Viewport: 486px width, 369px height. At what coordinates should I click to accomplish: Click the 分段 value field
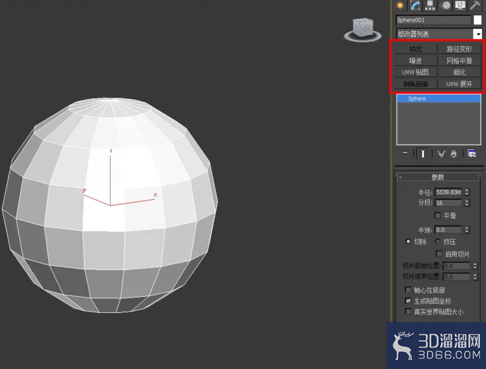click(448, 203)
